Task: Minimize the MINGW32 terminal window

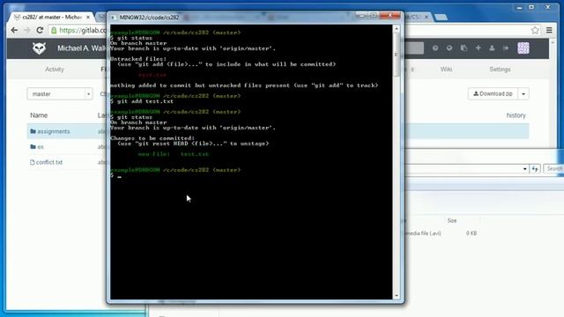Action: tap(361, 16)
